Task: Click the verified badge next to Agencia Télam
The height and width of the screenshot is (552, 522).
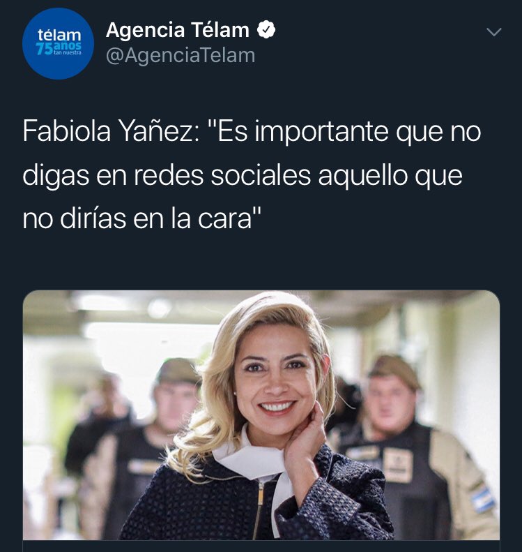Action: [x=266, y=29]
